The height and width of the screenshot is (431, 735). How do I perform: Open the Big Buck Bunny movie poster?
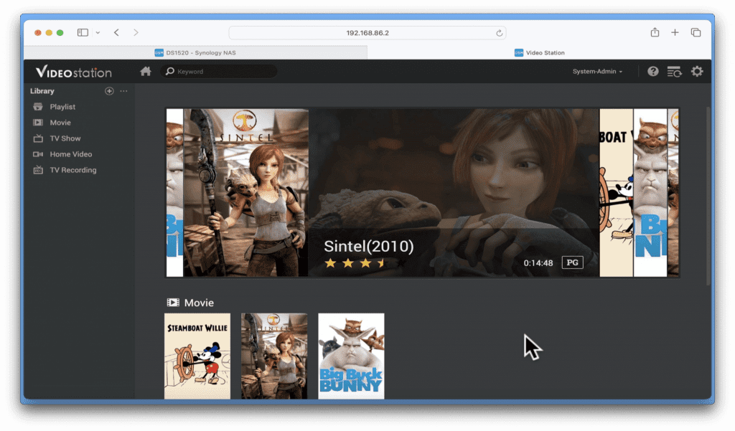pyautogui.click(x=351, y=356)
